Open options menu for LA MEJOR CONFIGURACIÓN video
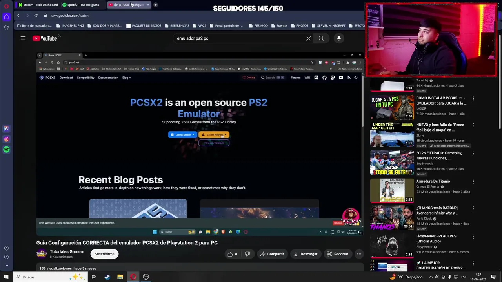 coord(473,263)
